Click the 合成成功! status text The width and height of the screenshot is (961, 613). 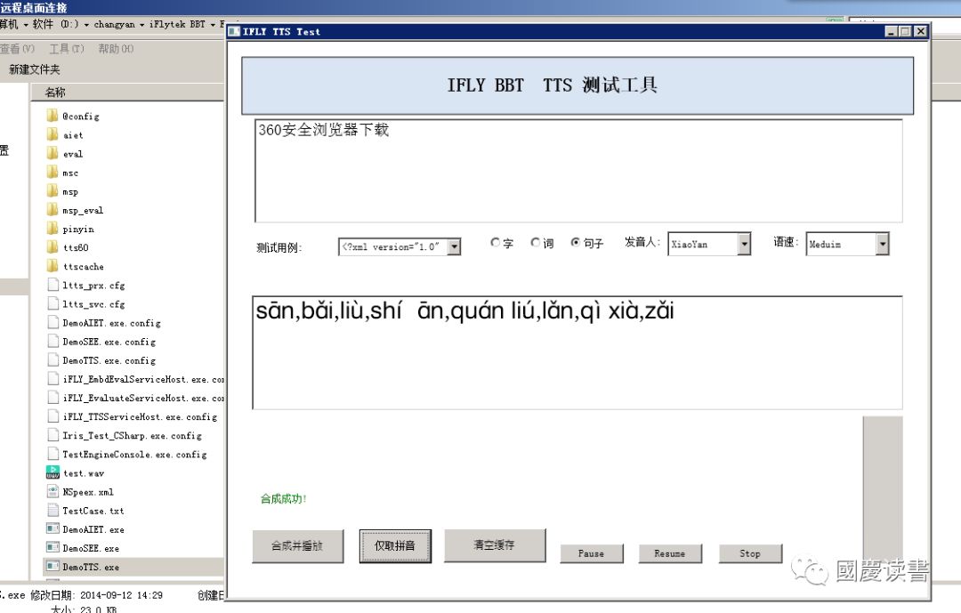283,498
